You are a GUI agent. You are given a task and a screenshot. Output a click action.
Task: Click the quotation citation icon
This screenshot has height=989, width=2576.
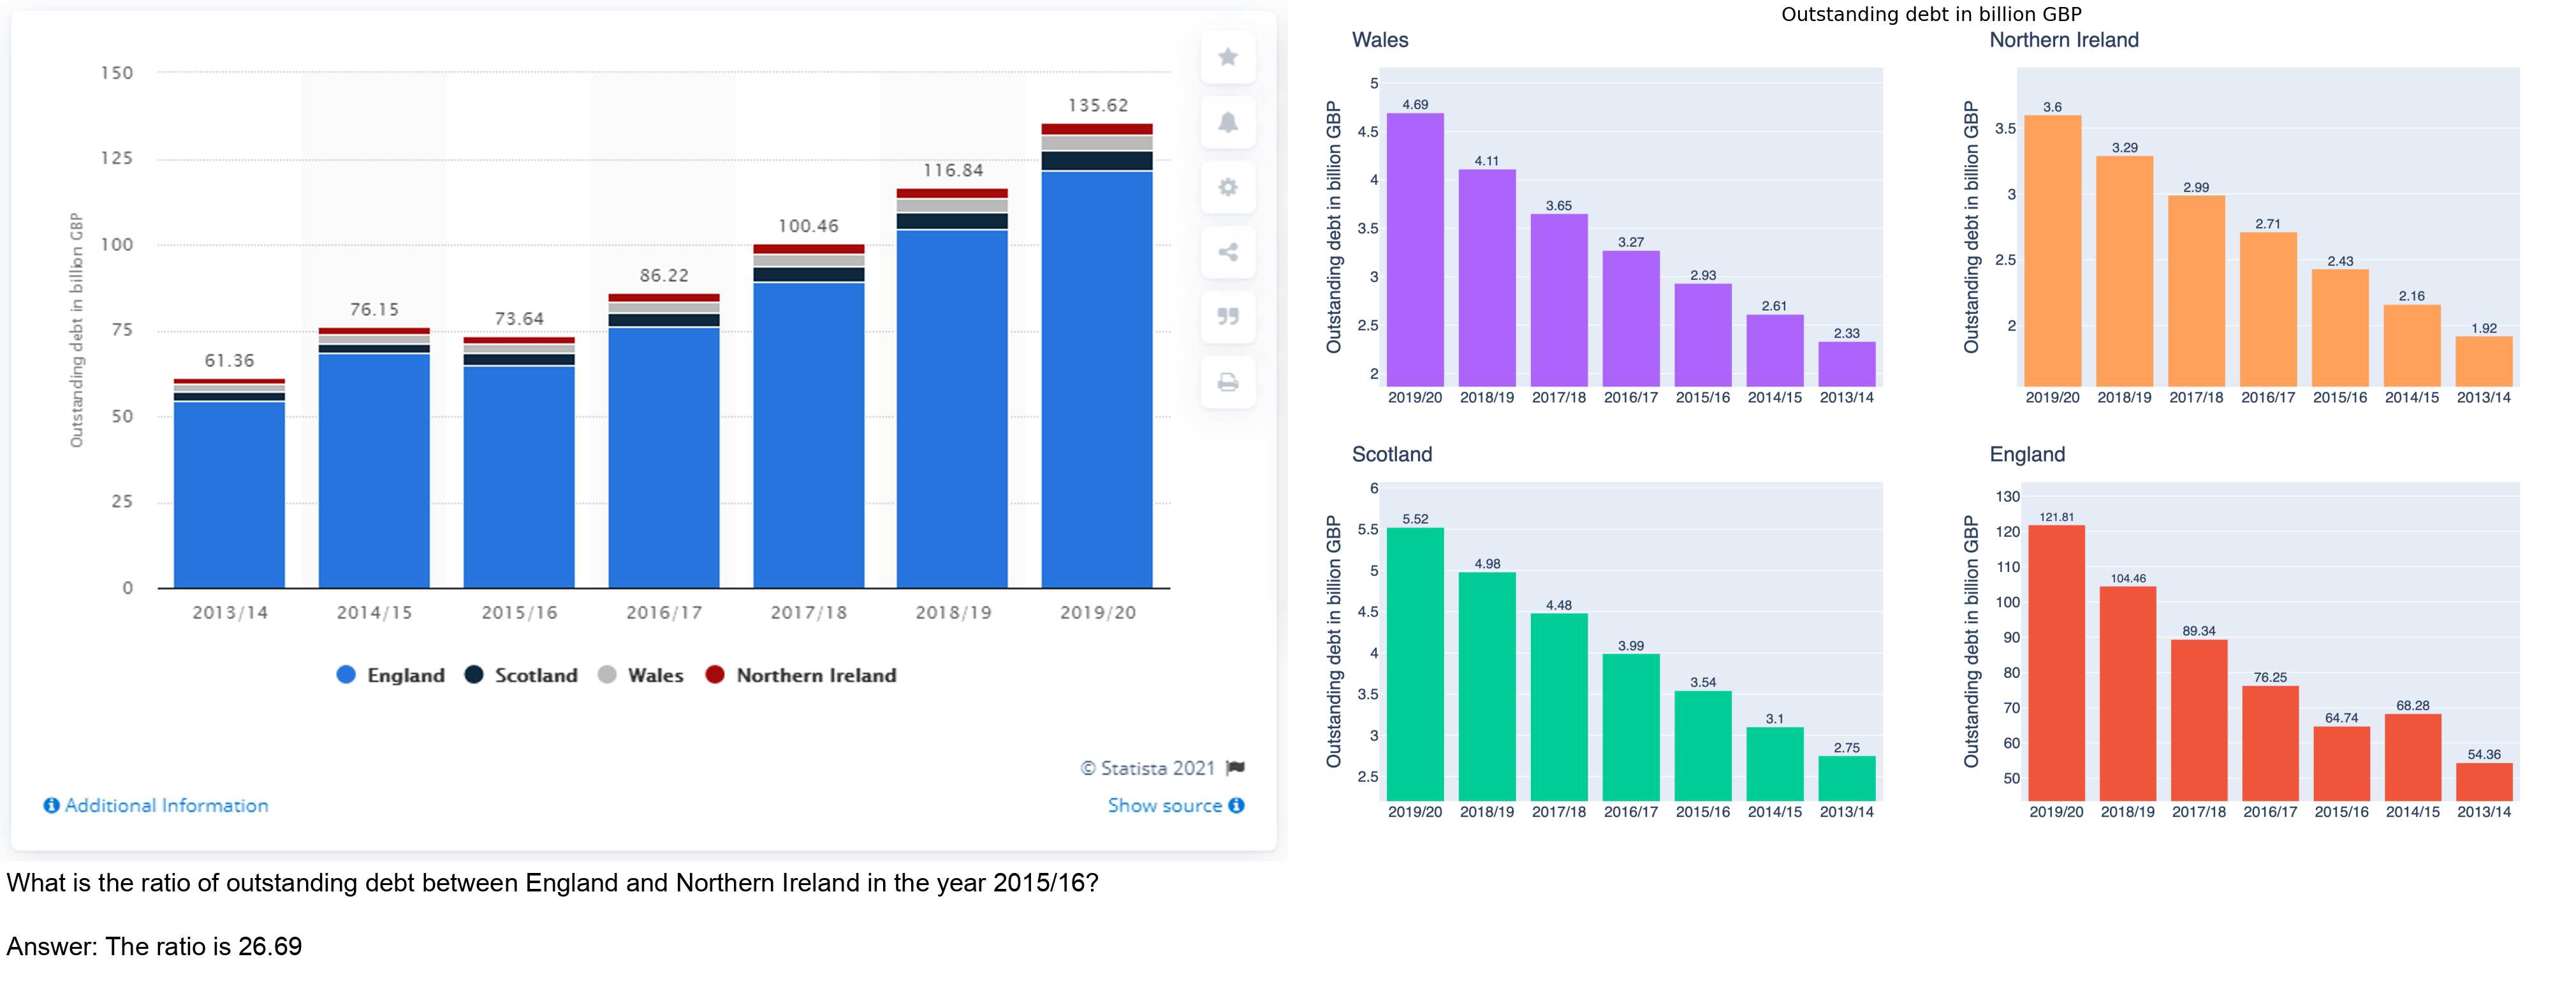pyautogui.click(x=1228, y=317)
